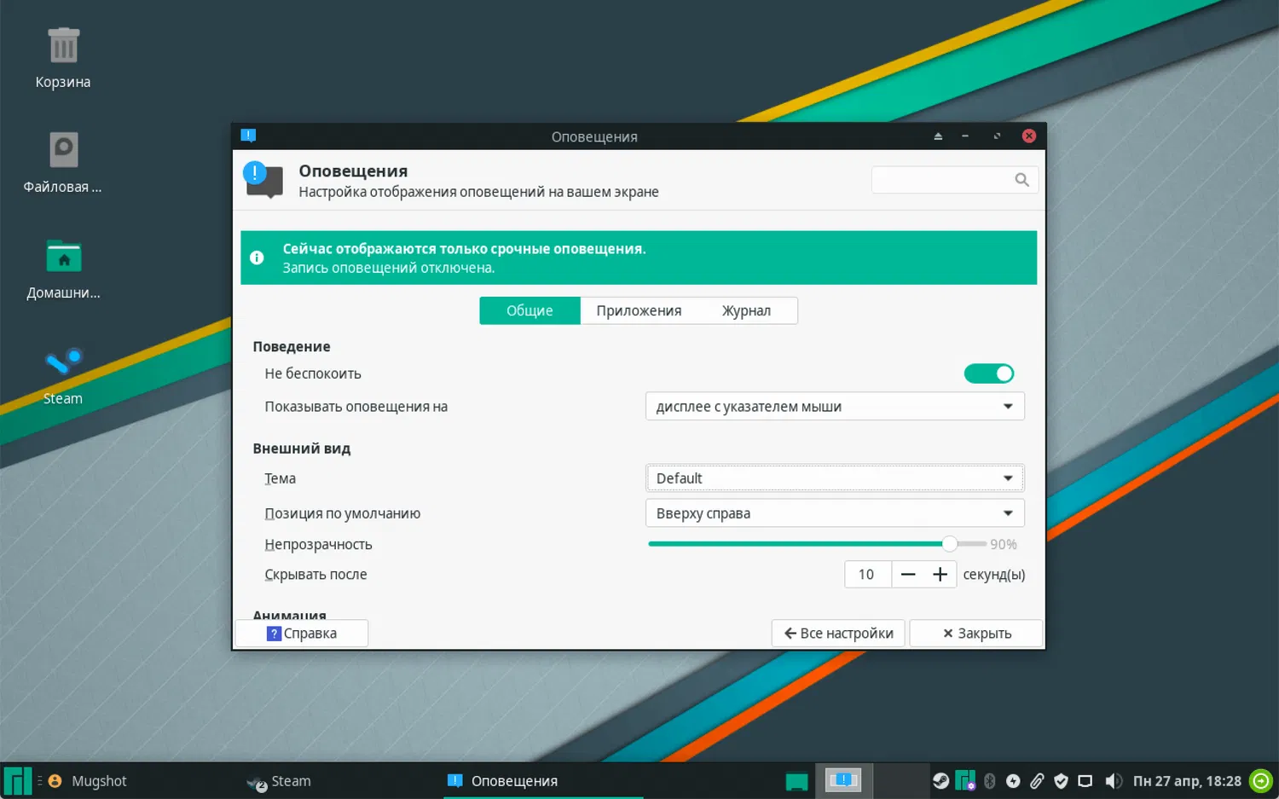This screenshot has width=1279, height=799.
Task: Click the Не беспокоить label
Action: click(x=313, y=373)
